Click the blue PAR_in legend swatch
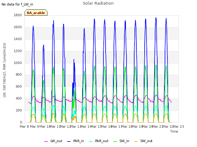Image resolution: width=197 pixels, height=147 pixels. (x=69, y=141)
